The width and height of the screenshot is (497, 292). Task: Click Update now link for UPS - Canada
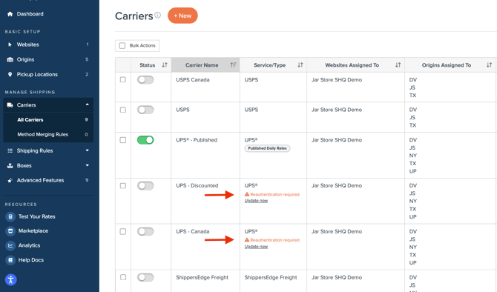point(256,246)
